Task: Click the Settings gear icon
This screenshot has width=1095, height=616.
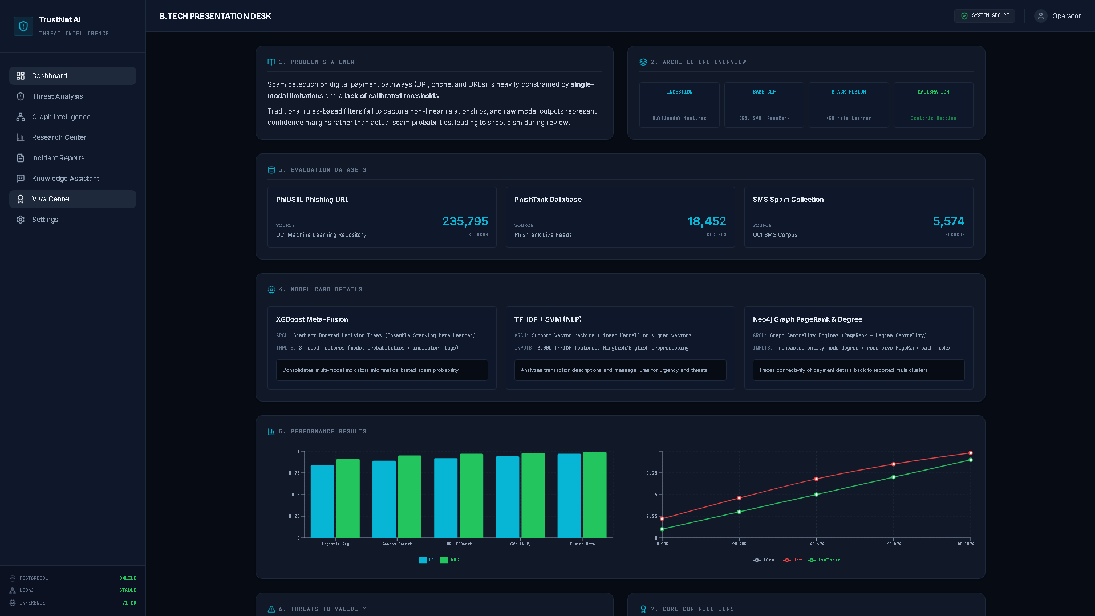Action: coord(21,220)
